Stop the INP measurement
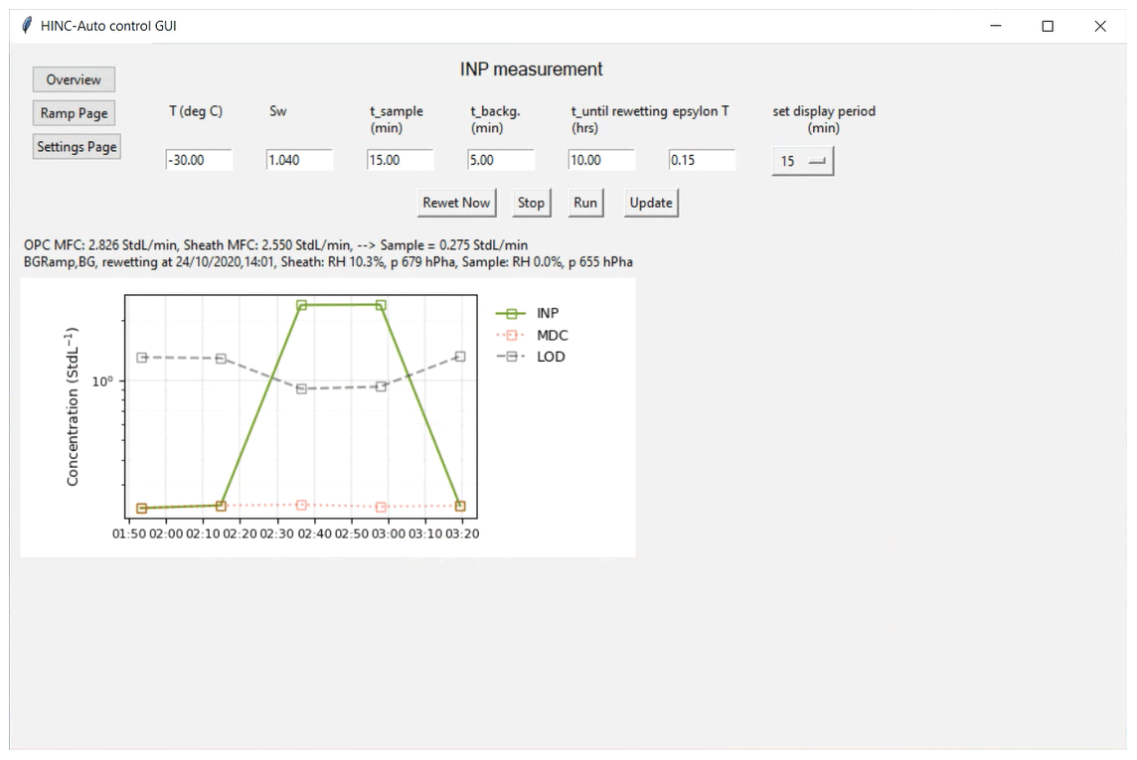 (531, 203)
